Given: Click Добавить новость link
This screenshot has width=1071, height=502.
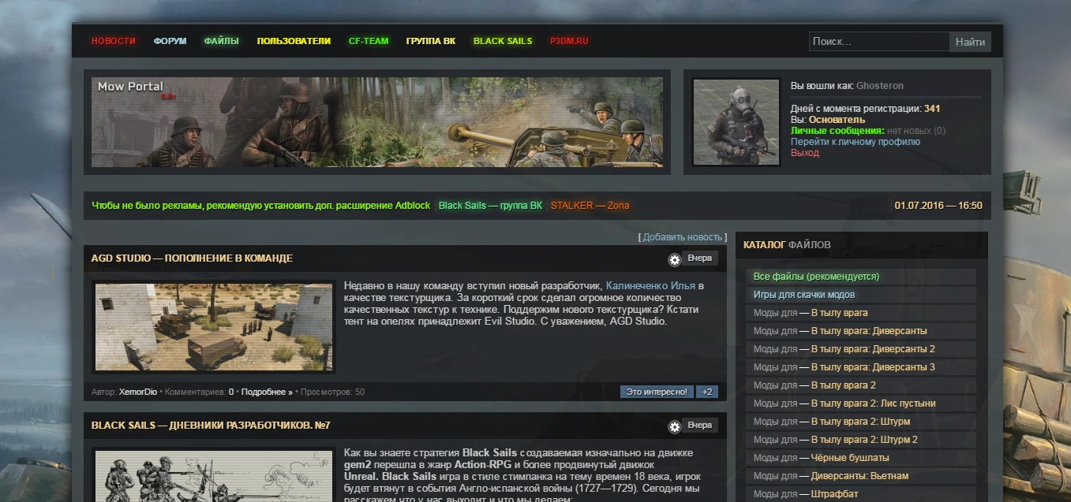Looking at the screenshot, I should point(682,237).
